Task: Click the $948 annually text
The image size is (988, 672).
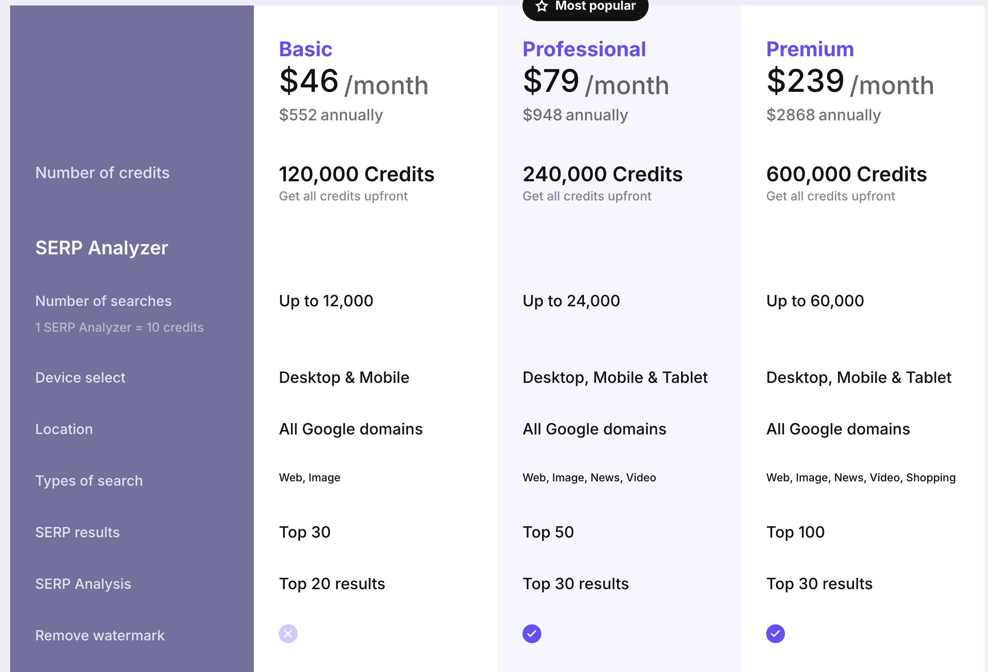Action: point(575,115)
